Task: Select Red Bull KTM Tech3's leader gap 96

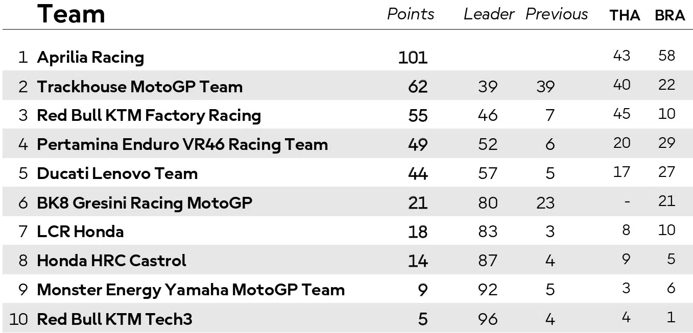Action: pyautogui.click(x=488, y=319)
